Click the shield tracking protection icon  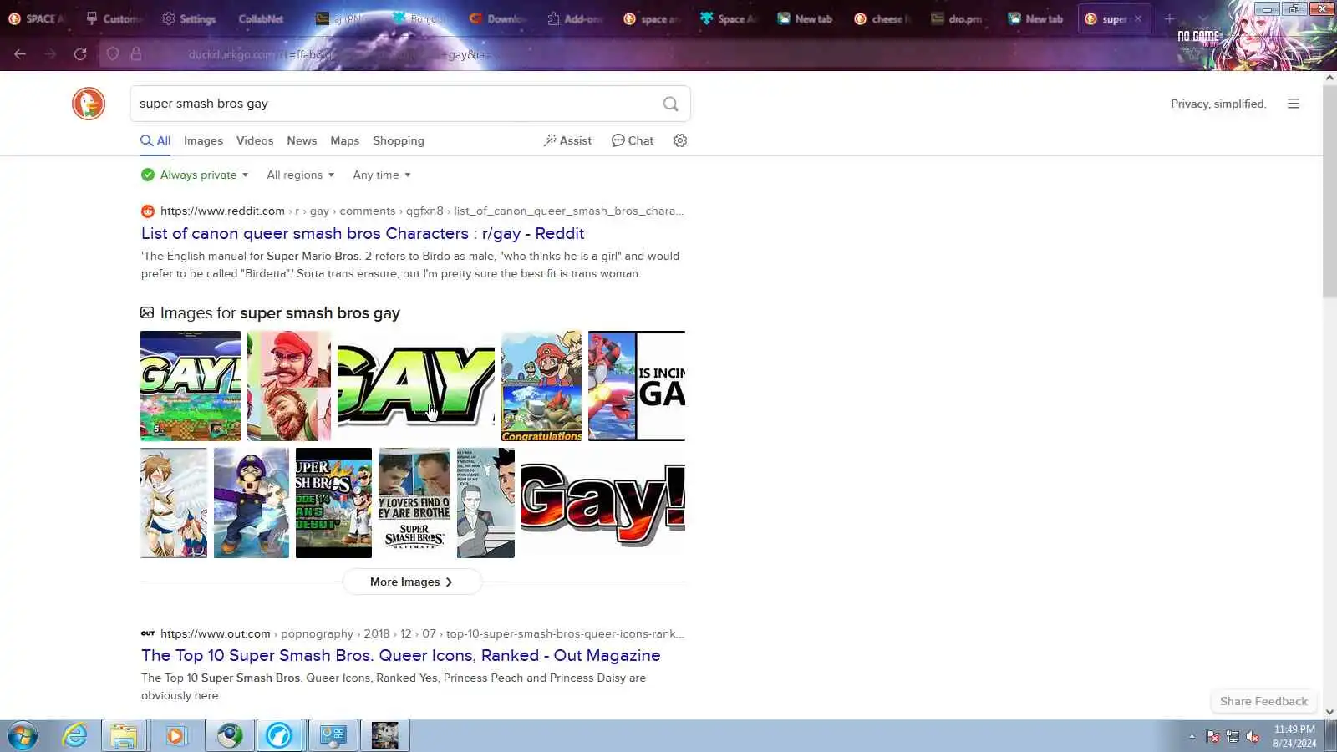(x=113, y=54)
